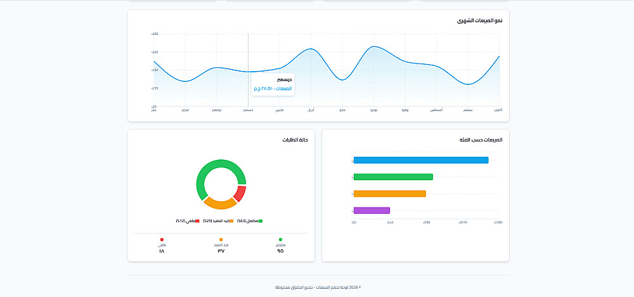
Task: Select the purple bar in category sales chart
Action: (372, 211)
